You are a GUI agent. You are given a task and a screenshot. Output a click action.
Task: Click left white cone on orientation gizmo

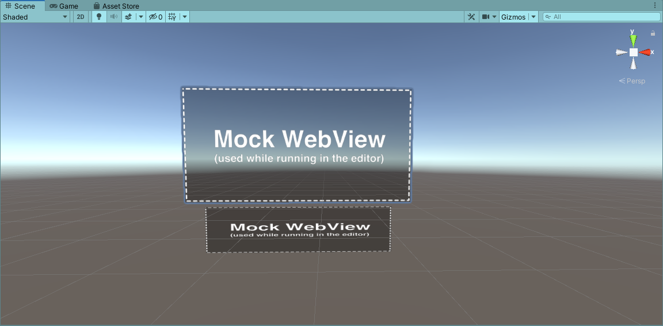click(621, 52)
